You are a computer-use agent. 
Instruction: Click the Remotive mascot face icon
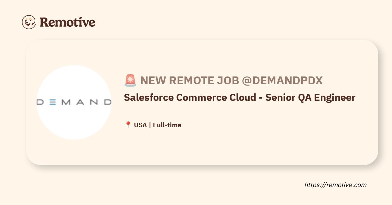[x=29, y=22]
